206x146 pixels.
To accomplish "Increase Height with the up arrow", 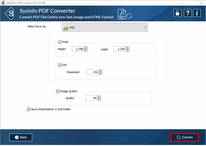I will pos(86,48).
